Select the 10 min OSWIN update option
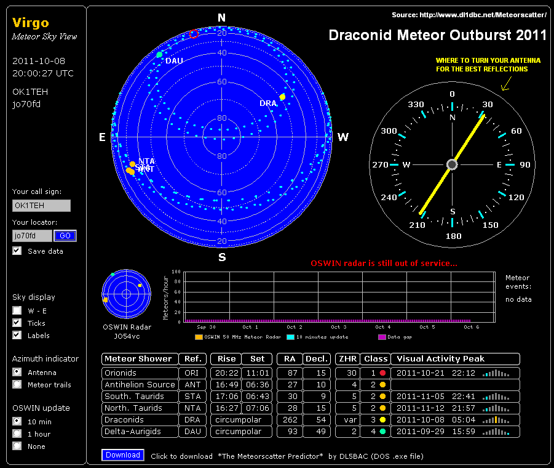Image resolution: width=554 pixels, height=468 pixels. pyautogui.click(x=17, y=421)
